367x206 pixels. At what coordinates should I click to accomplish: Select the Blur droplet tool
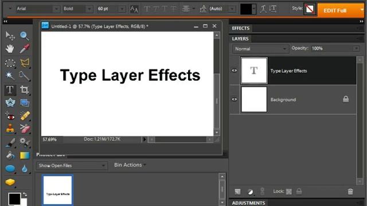[24, 169]
